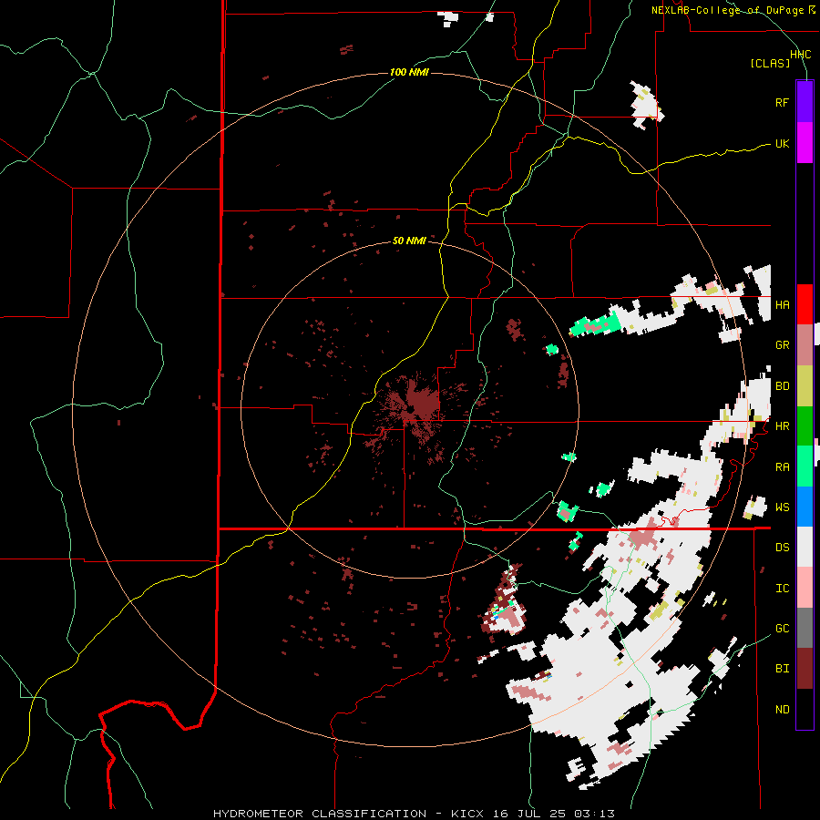Click the green rain echo touching the 50 NMI ring
Viewport: 820px width, 820px height.
(569, 457)
